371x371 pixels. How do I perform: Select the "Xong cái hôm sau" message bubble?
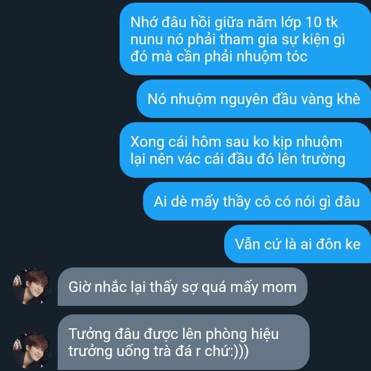click(x=246, y=150)
